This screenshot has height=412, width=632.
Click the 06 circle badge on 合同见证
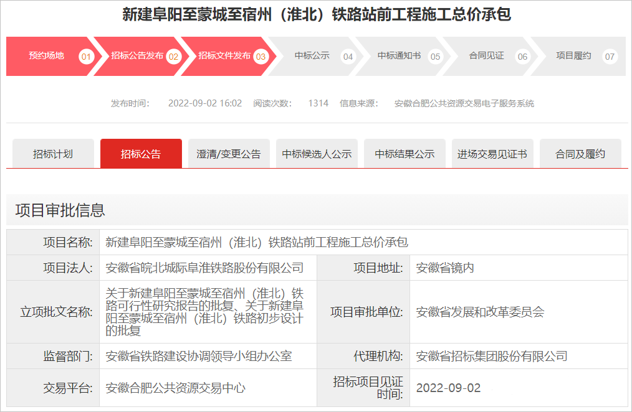[522, 57]
